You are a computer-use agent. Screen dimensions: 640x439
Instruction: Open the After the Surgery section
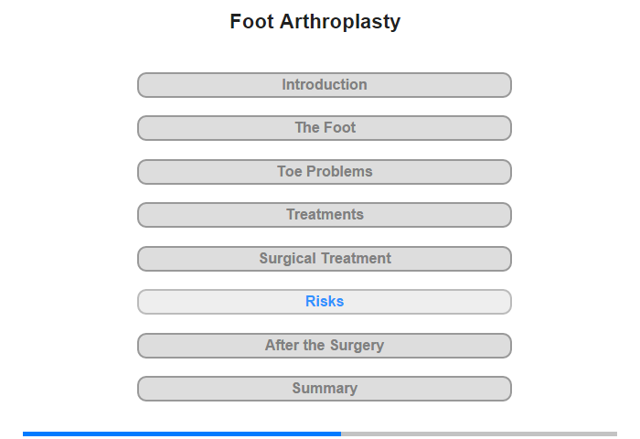(325, 346)
